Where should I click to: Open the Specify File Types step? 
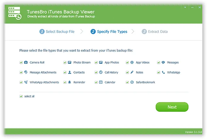109,32
